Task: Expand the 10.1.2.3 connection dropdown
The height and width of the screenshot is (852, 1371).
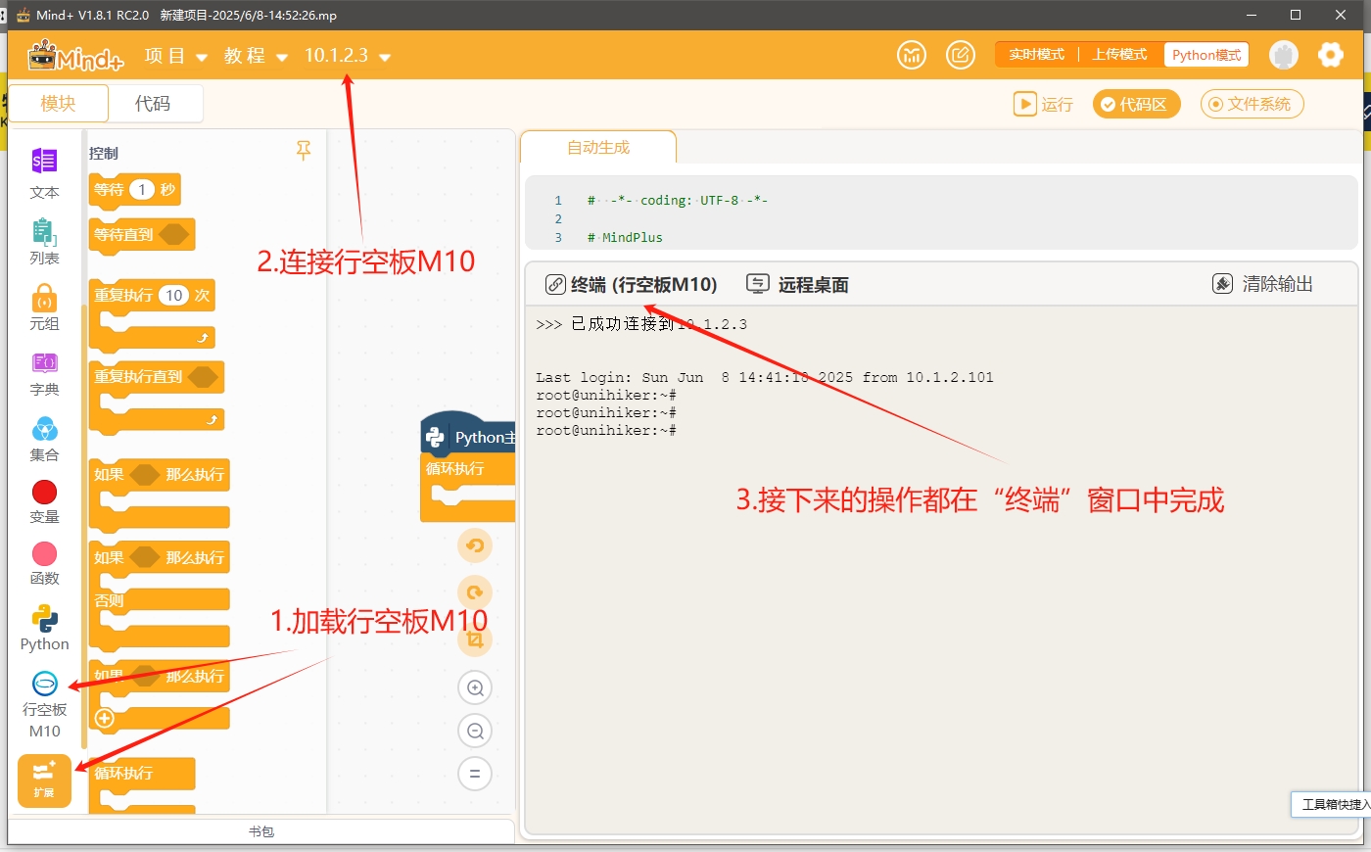Action: coord(347,56)
